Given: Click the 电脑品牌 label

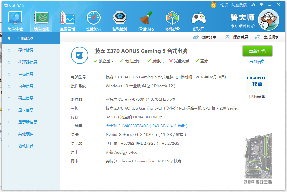Looking at the screenshot, I should click(257, 96).
